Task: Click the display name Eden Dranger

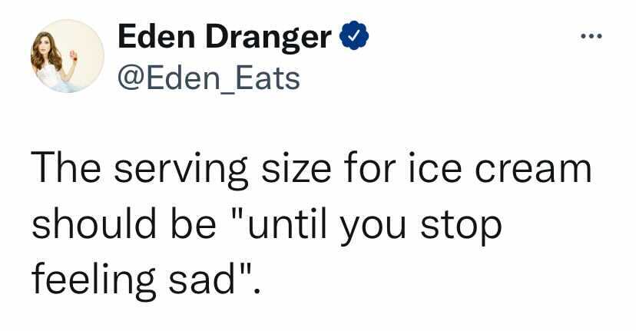Action: 225,37
